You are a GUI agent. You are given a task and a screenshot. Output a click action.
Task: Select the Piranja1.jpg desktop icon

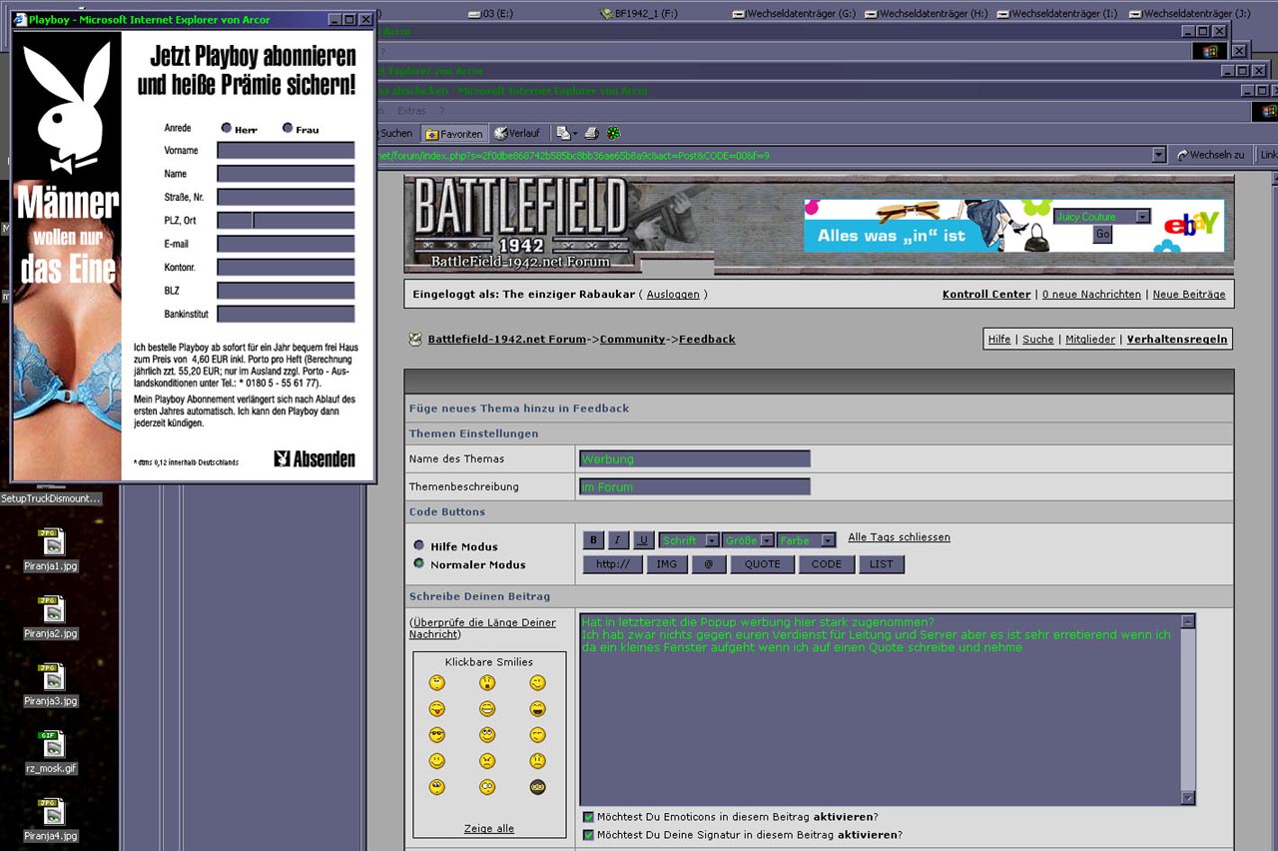[x=51, y=550]
